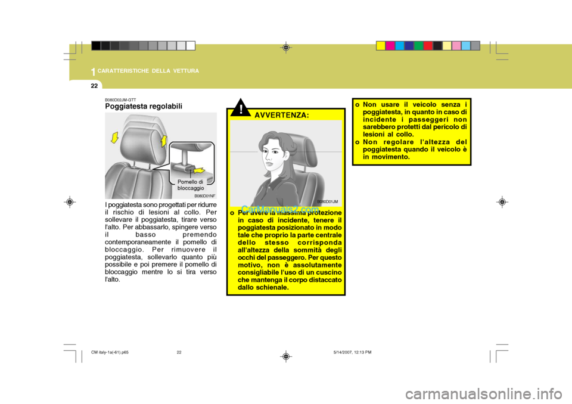Click the lock knob inset picture
Screen dimensions: 572x404
[192, 163]
